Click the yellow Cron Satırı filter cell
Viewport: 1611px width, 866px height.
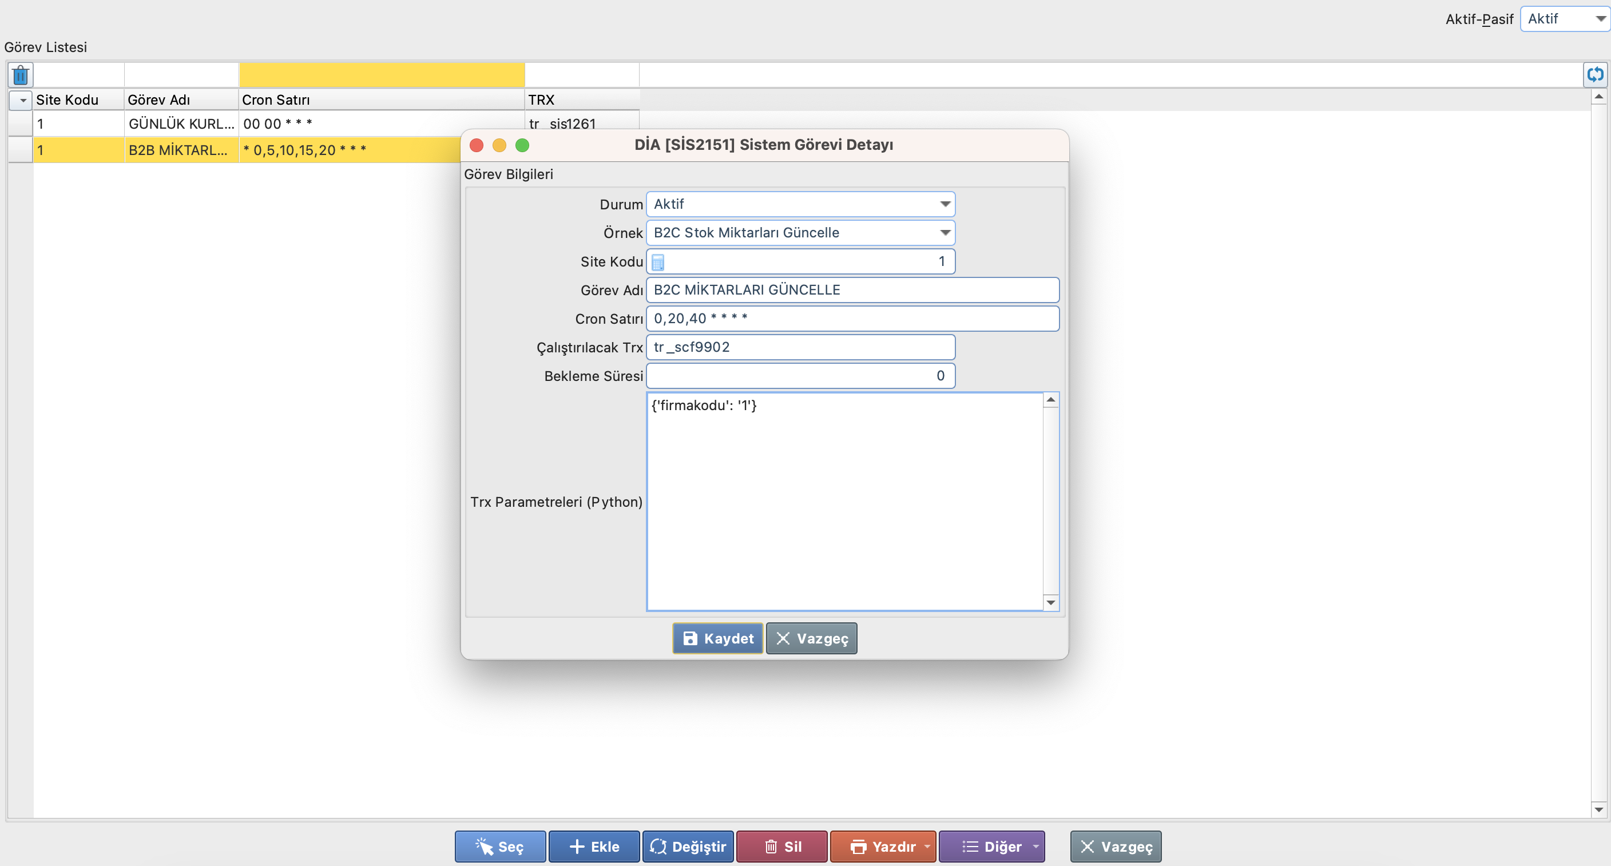point(382,75)
